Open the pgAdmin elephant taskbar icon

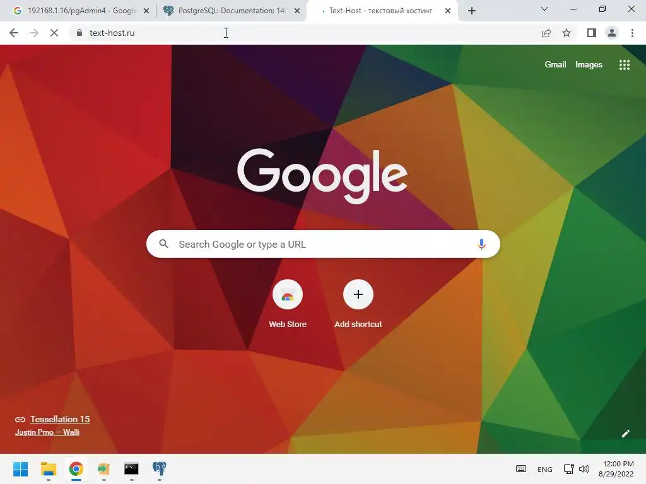[x=160, y=469]
